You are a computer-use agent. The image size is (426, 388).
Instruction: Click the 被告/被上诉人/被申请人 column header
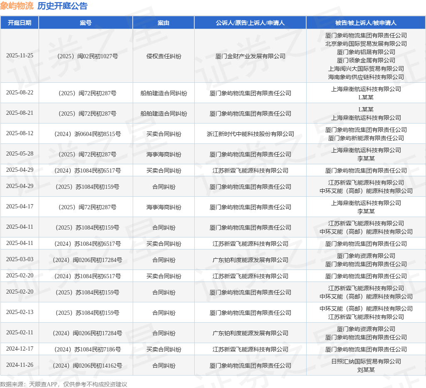(x=366, y=23)
